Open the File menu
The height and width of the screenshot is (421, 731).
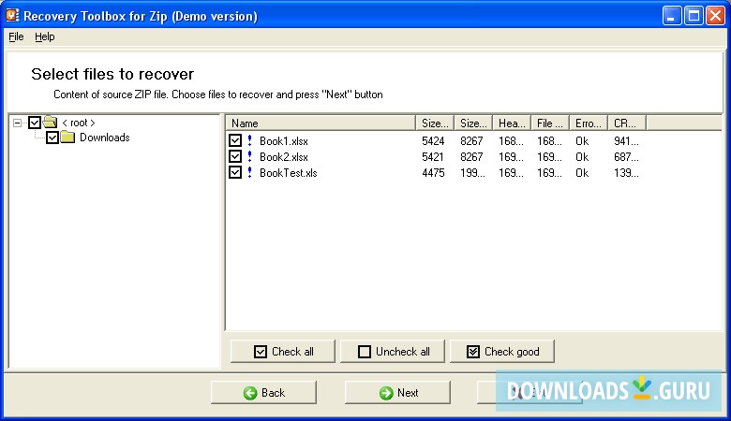pos(16,36)
